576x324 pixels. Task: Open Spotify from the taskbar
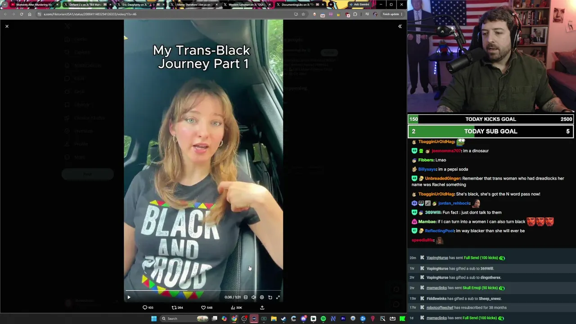coord(323,319)
